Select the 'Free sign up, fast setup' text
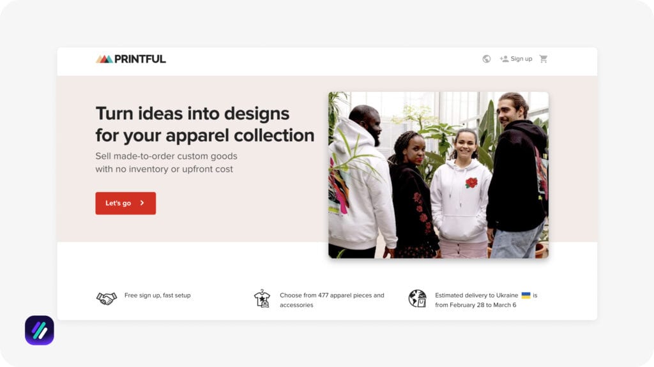This screenshot has width=654, height=367. [x=158, y=296]
